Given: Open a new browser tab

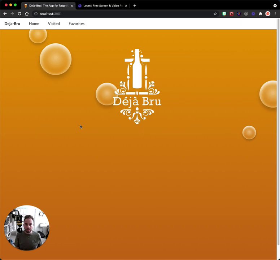Looking at the screenshot, I should 135,6.
